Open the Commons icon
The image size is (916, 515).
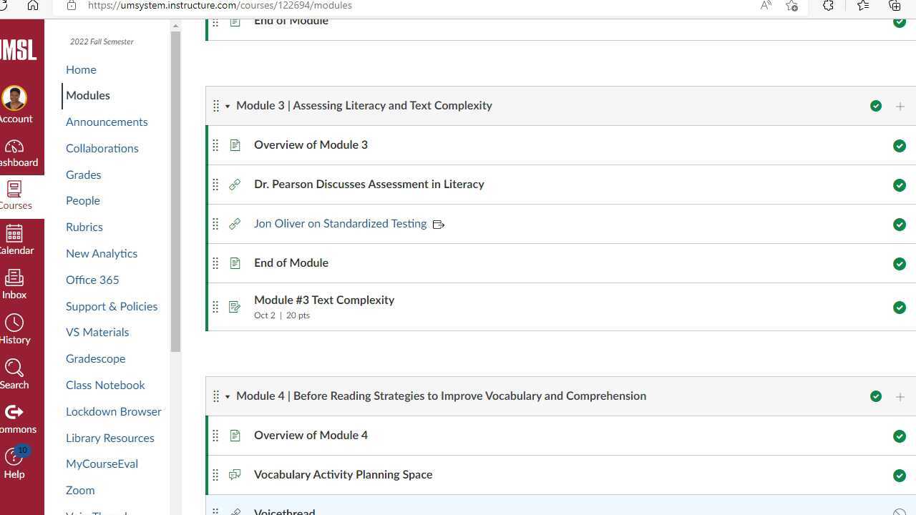tap(14, 412)
